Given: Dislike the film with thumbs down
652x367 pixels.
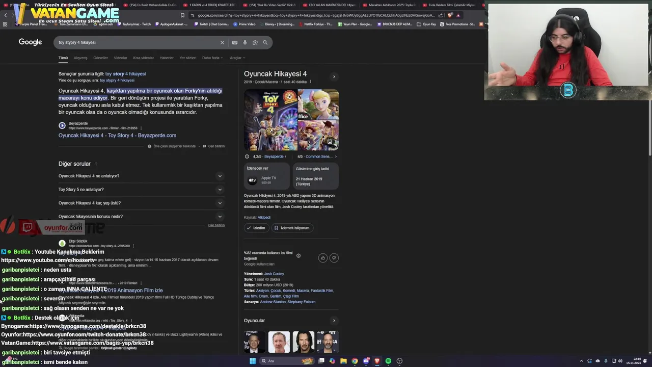Looking at the screenshot, I should (x=334, y=258).
